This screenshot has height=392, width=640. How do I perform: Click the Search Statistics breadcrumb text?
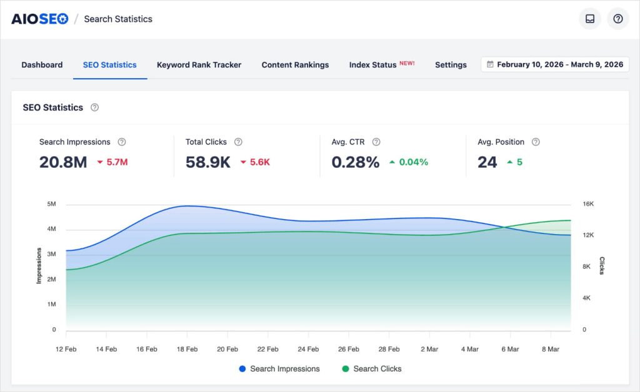[118, 19]
